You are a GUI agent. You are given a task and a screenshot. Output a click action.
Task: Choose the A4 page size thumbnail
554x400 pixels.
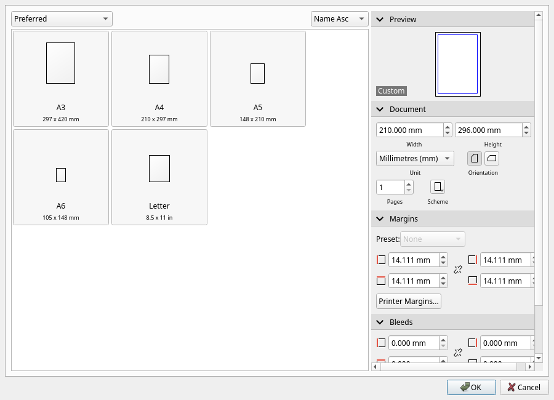coord(159,79)
